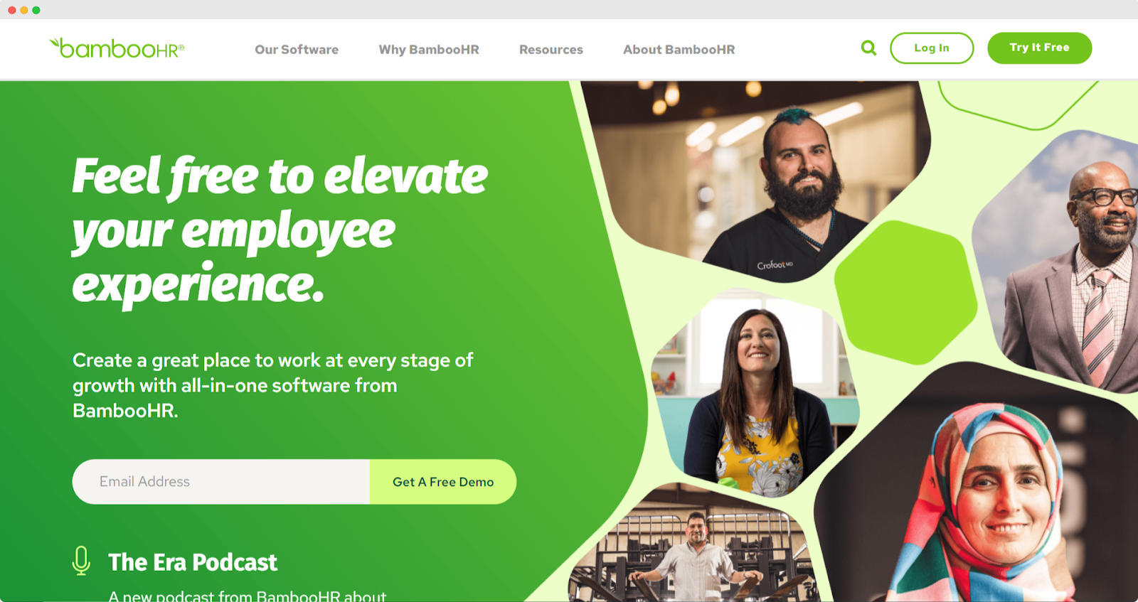Open the Why BambooHR menu
This screenshot has width=1138, height=602.
(x=429, y=50)
